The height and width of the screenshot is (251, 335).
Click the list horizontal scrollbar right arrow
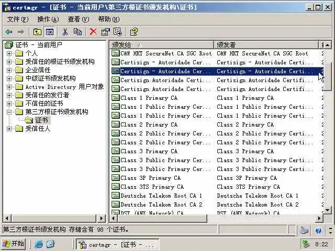(319, 219)
